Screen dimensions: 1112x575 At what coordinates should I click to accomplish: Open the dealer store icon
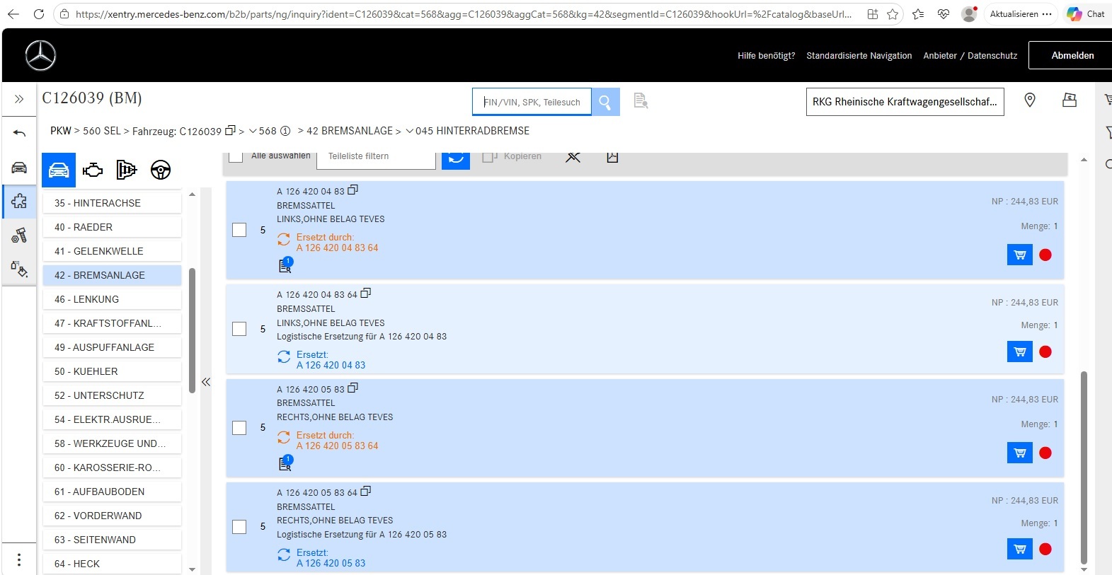click(x=1070, y=100)
